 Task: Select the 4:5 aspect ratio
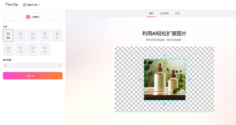pyautogui.click(x=20, y=49)
